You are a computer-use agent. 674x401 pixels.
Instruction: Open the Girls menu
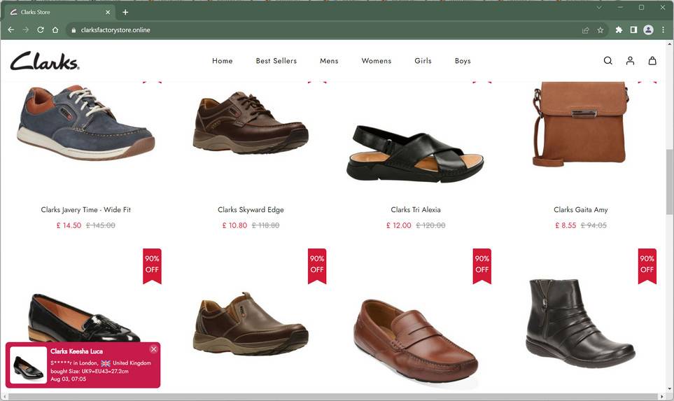pyautogui.click(x=423, y=61)
